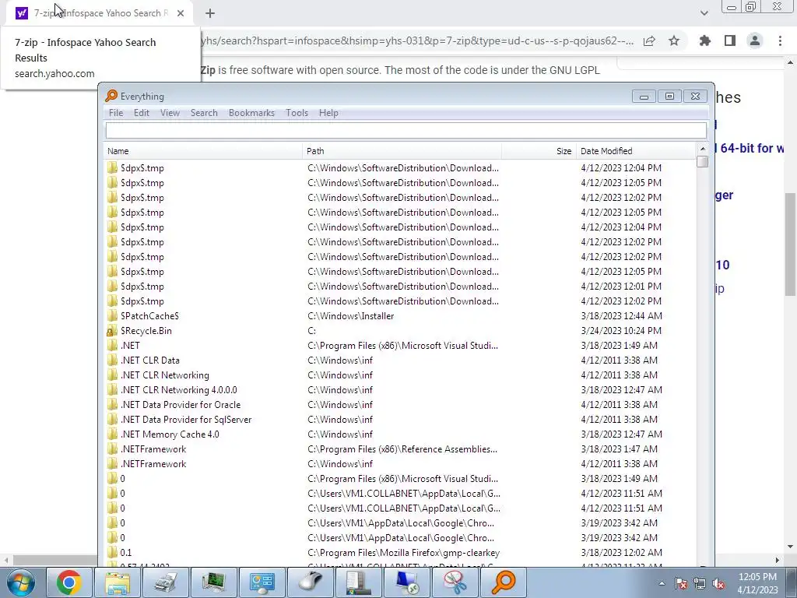Image resolution: width=797 pixels, height=598 pixels.
Task: Open Chrome three-dot menu
Action: (780, 40)
